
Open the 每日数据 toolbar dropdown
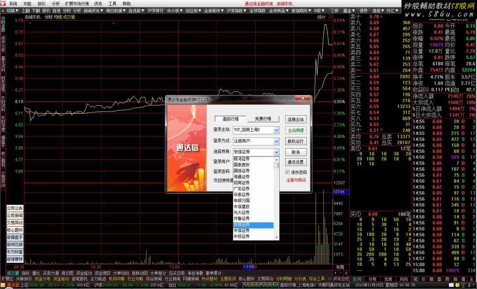click(116, 11)
